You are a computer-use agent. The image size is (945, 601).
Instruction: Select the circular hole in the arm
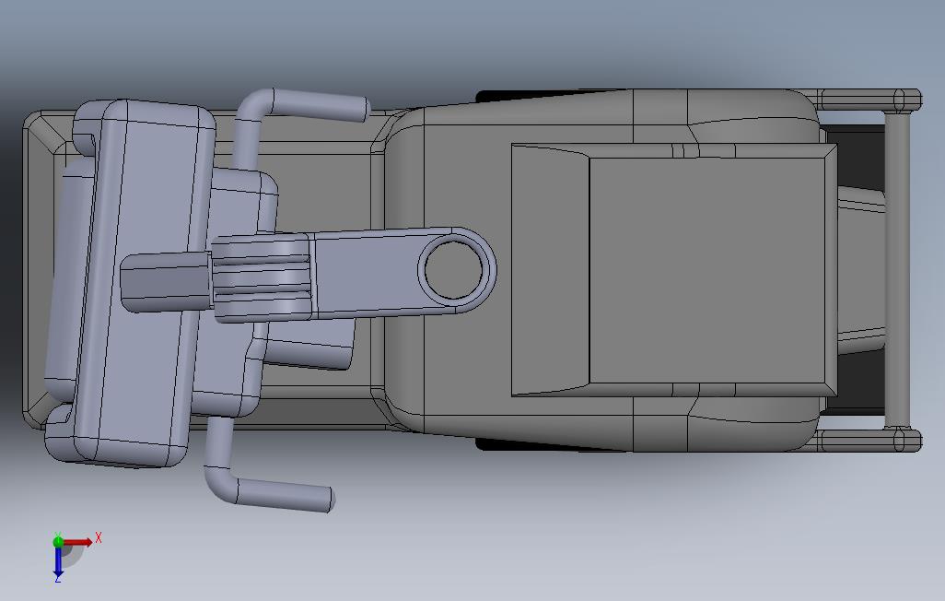(x=453, y=269)
